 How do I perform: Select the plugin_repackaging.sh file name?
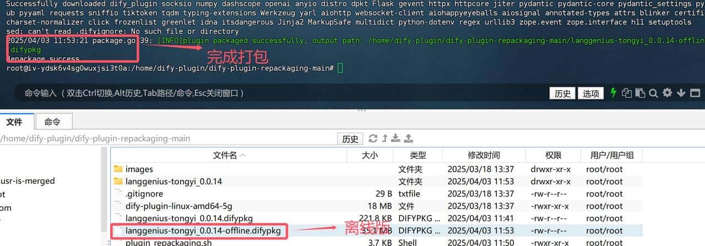[169, 243]
